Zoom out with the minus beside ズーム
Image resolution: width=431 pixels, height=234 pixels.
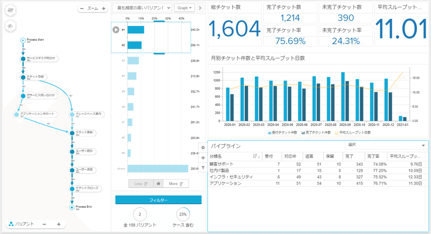[x=82, y=8]
